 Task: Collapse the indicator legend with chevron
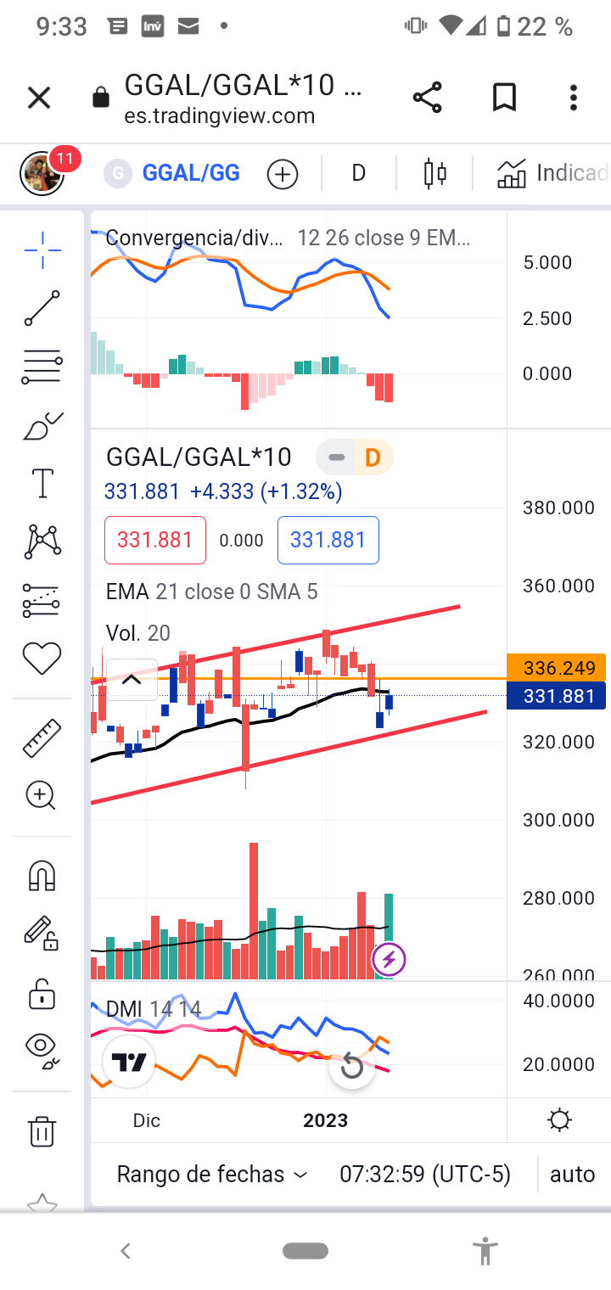click(132, 680)
